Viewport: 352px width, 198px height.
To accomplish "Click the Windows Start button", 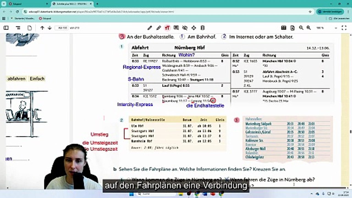I will click(x=131, y=194).
